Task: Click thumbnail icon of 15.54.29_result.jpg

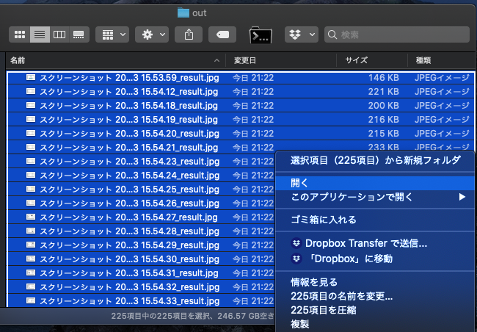Action: click(x=31, y=245)
